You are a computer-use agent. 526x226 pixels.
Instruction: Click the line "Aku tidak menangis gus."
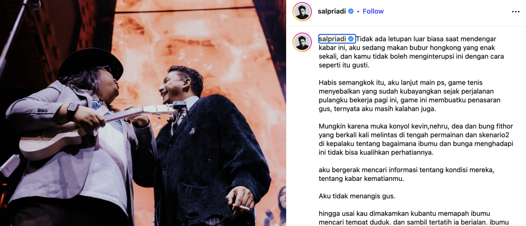click(357, 196)
